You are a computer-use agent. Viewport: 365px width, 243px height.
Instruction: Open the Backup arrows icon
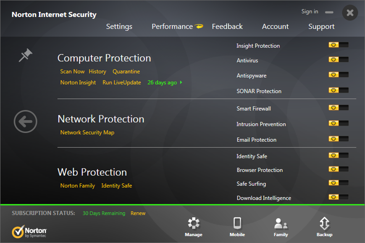(x=324, y=224)
